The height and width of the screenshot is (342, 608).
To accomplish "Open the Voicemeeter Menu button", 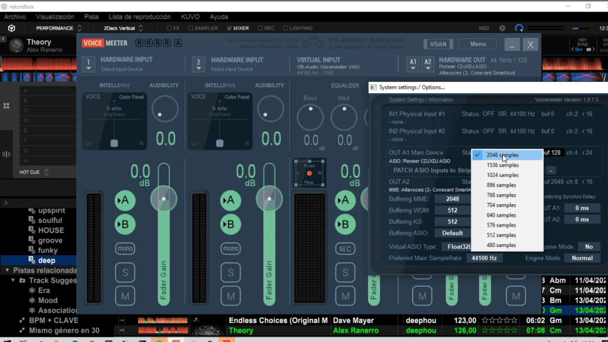I will click(x=478, y=44).
